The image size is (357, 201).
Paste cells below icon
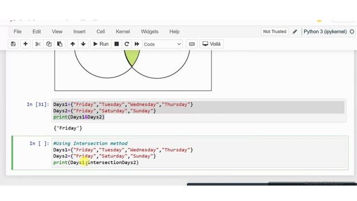pyautogui.click(x=60, y=44)
